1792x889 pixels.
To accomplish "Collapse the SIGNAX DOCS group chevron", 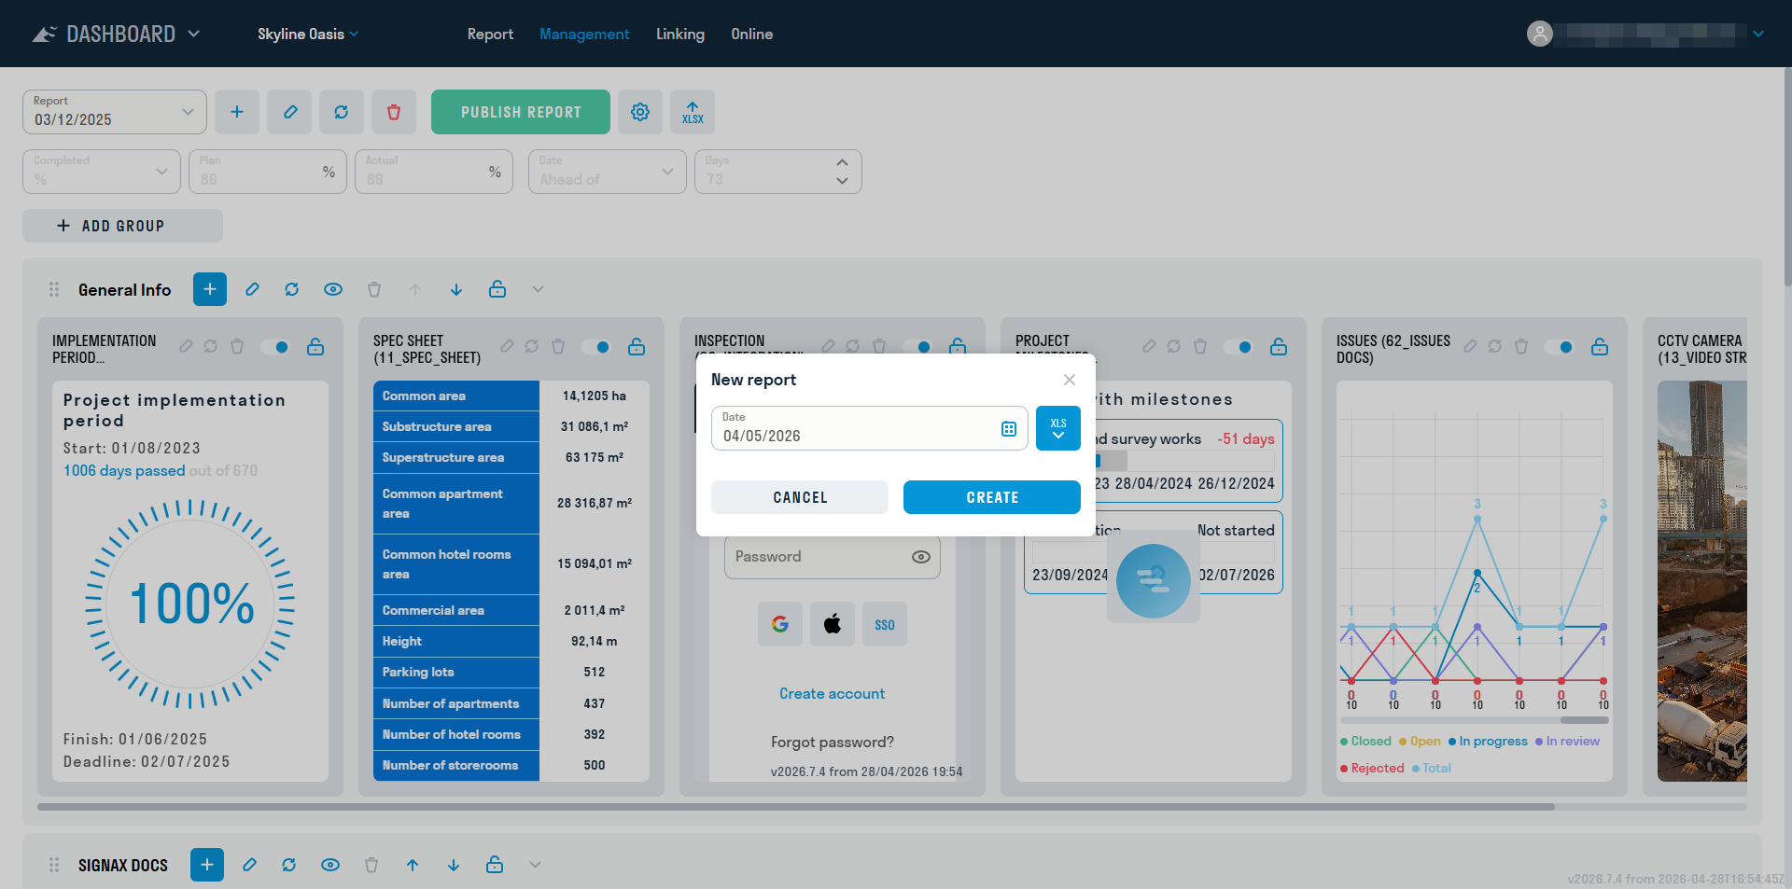I will pyautogui.click(x=535, y=865).
